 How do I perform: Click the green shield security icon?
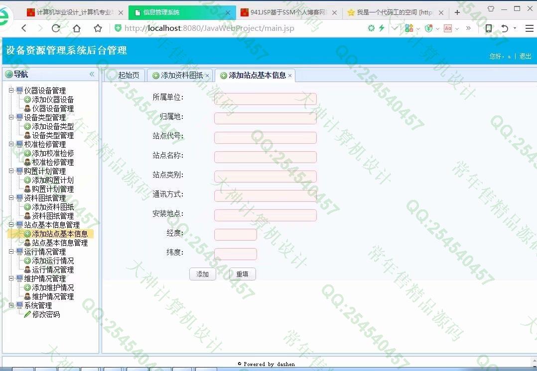click(118, 28)
